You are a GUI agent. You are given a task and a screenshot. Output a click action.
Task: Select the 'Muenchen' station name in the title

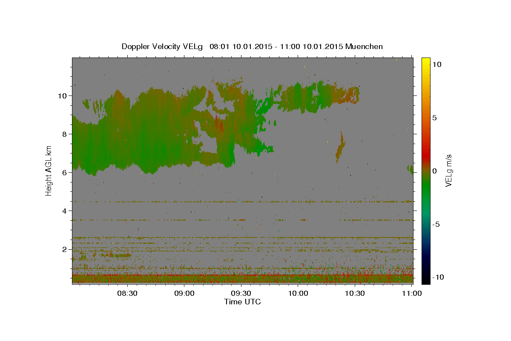pos(364,46)
